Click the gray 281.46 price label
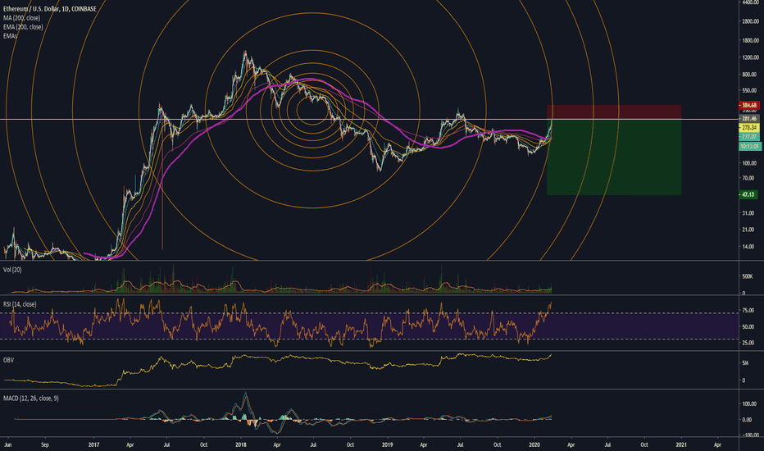Image resolution: width=764 pixels, height=451 pixels. [x=749, y=118]
